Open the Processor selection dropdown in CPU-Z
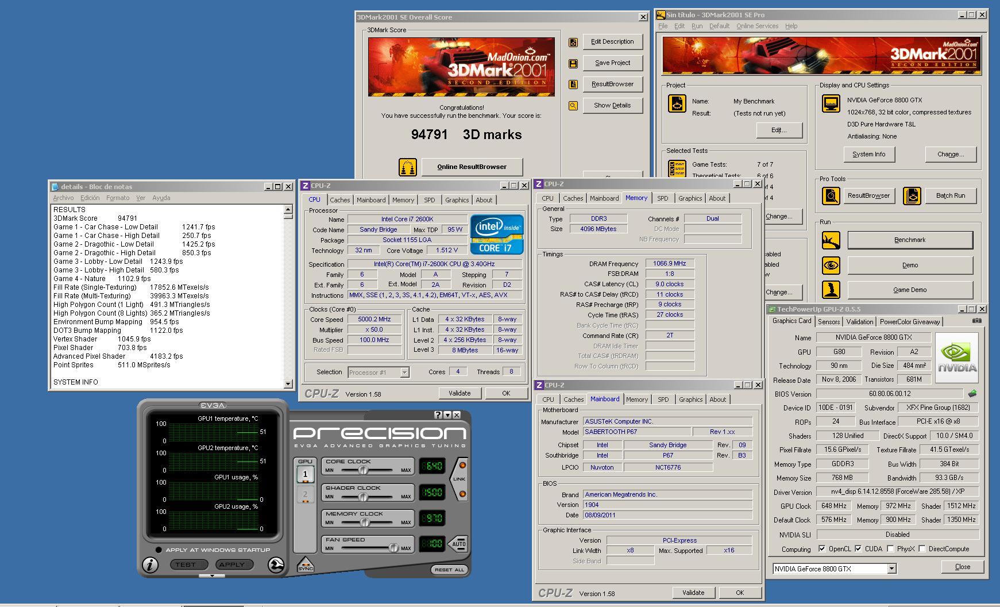The width and height of the screenshot is (1000, 607). pyautogui.click(x=404, y=372)
